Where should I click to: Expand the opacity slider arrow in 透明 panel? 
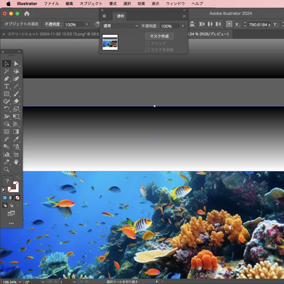(x=183, y=26)
